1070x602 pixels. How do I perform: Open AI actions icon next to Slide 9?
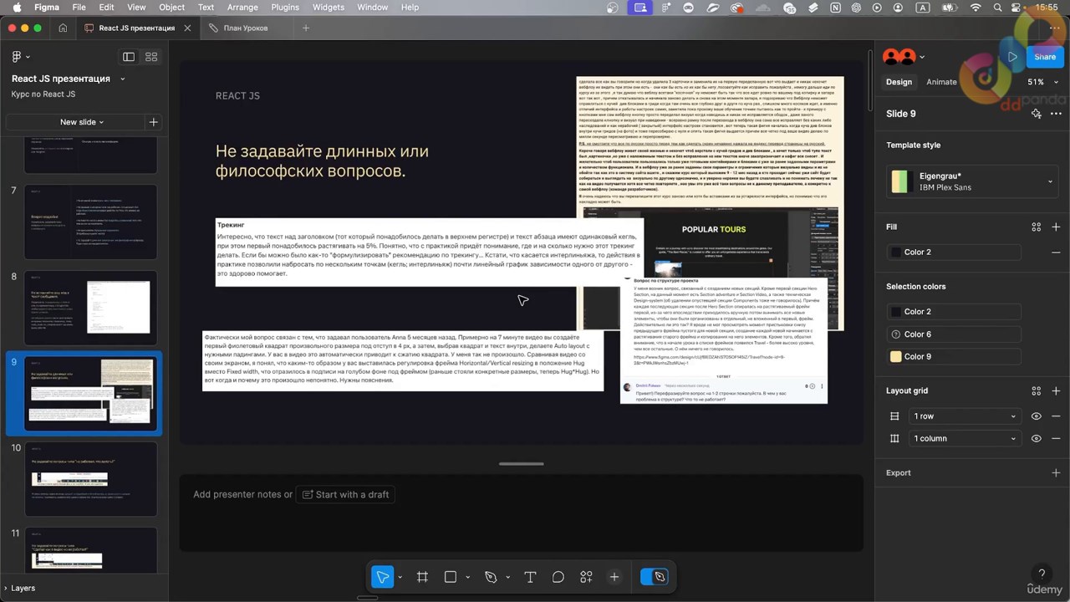click(1037, 114)
